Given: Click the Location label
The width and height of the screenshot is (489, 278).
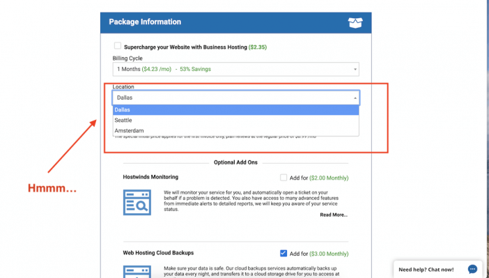Looking at the screenshot, I should tap(123, 86).
